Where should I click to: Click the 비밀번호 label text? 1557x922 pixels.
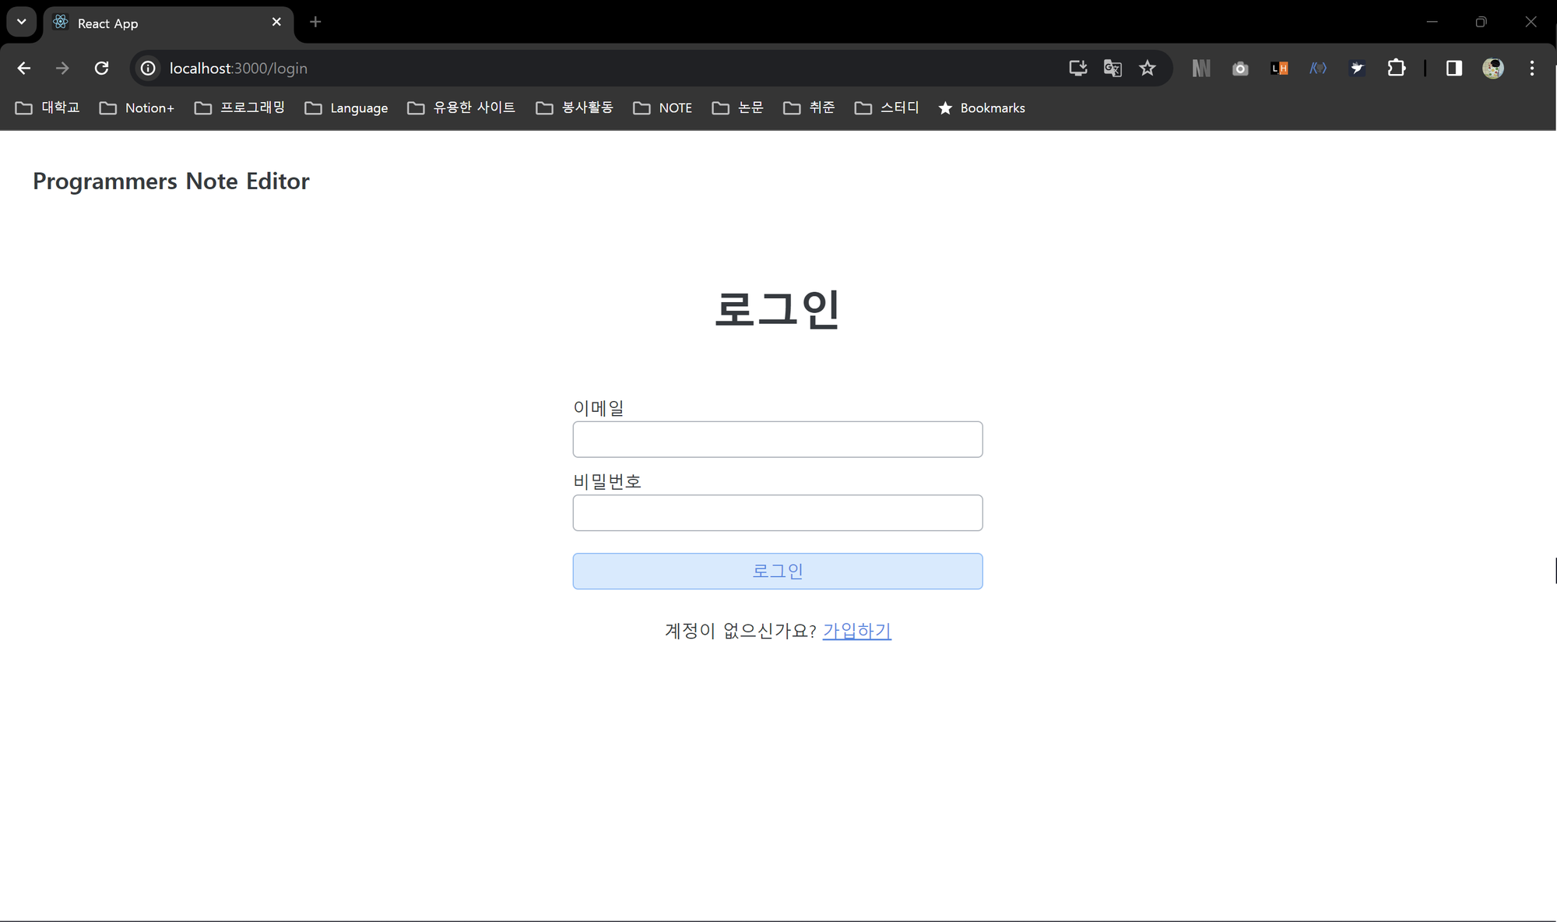coord(607,481)
